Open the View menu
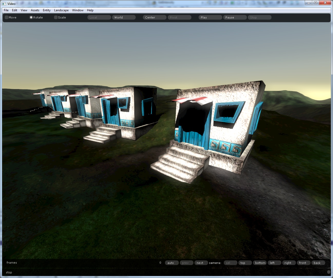 (24, 10)
